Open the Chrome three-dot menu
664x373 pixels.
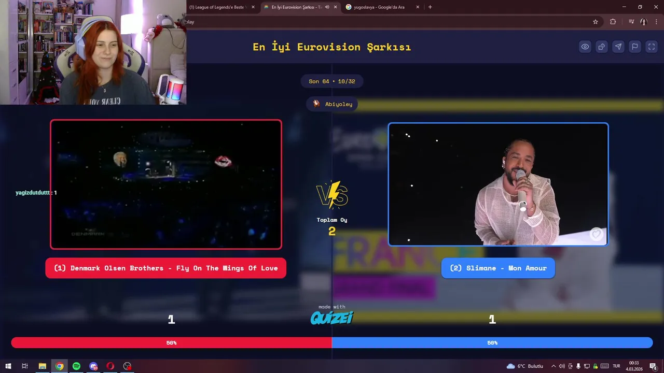657,22
